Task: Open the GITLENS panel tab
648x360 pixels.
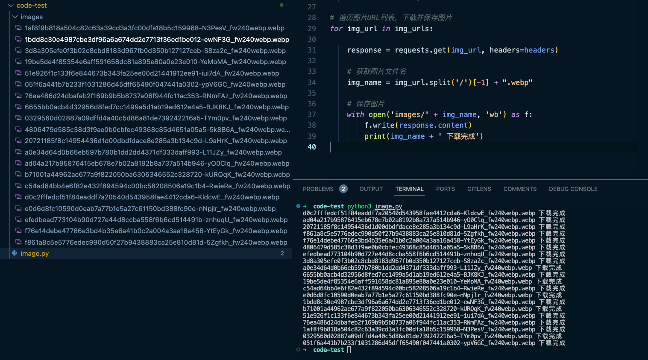Action: pyautogui.click(x=479, y=189)
